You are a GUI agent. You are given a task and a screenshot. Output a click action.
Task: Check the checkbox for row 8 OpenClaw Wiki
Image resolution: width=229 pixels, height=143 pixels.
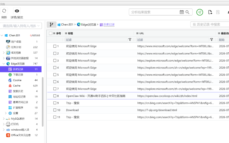point(55,96)
